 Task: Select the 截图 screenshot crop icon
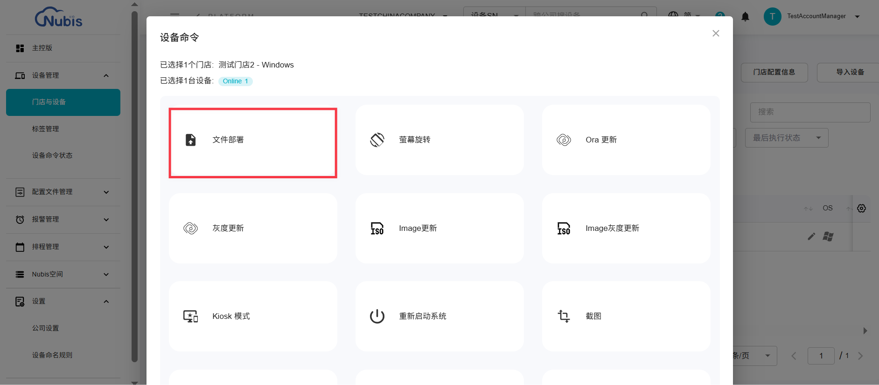pyautogui.click(x=564, y=316)
